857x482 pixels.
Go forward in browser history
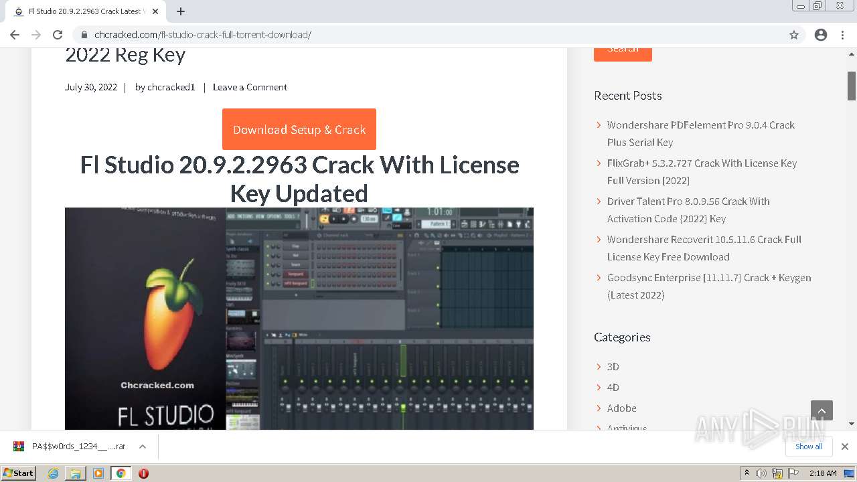(36, 35)
